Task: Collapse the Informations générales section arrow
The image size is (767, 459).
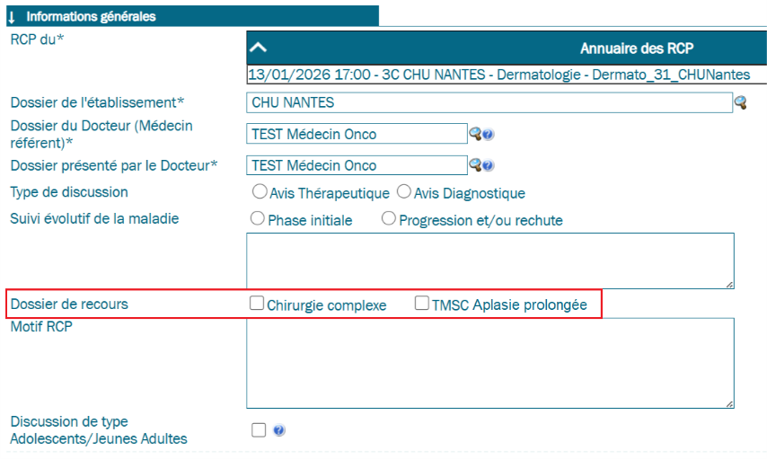Action: 12,17
